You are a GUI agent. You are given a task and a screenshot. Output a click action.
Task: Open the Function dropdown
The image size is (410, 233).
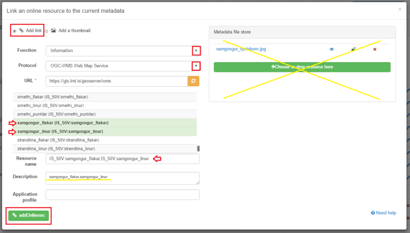(x=196, y=51)
